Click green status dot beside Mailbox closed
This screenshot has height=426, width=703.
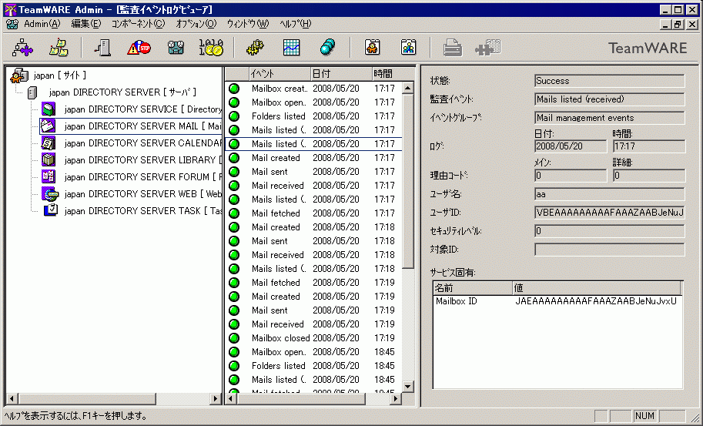point(234,338)
